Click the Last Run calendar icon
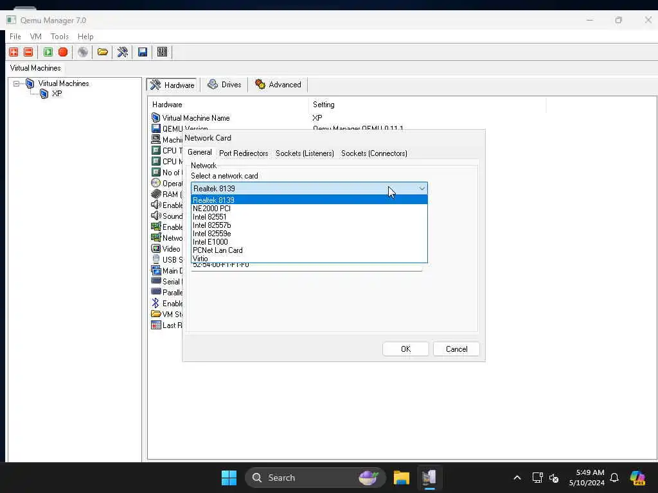This screenshot has height=493, width=658. pos(156,325)
